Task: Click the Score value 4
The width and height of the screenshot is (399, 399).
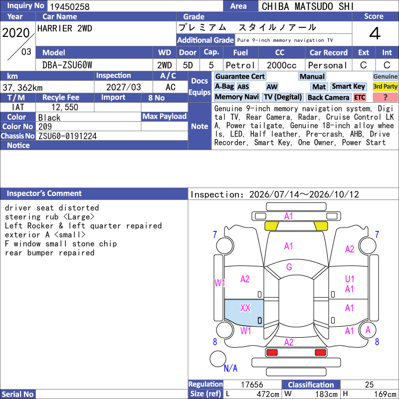Action: pos(375,33)
